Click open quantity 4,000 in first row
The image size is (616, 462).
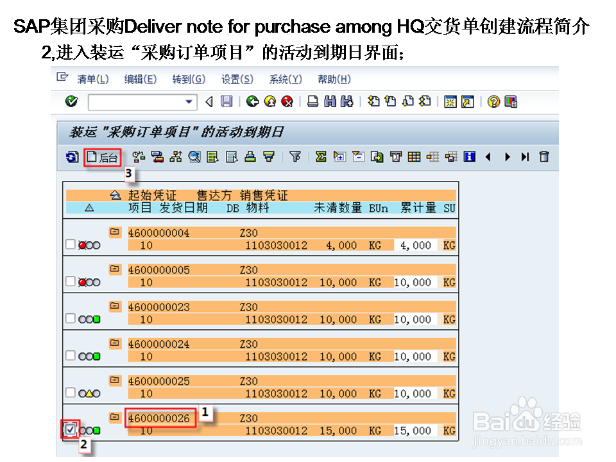click(x=341, y=245)
